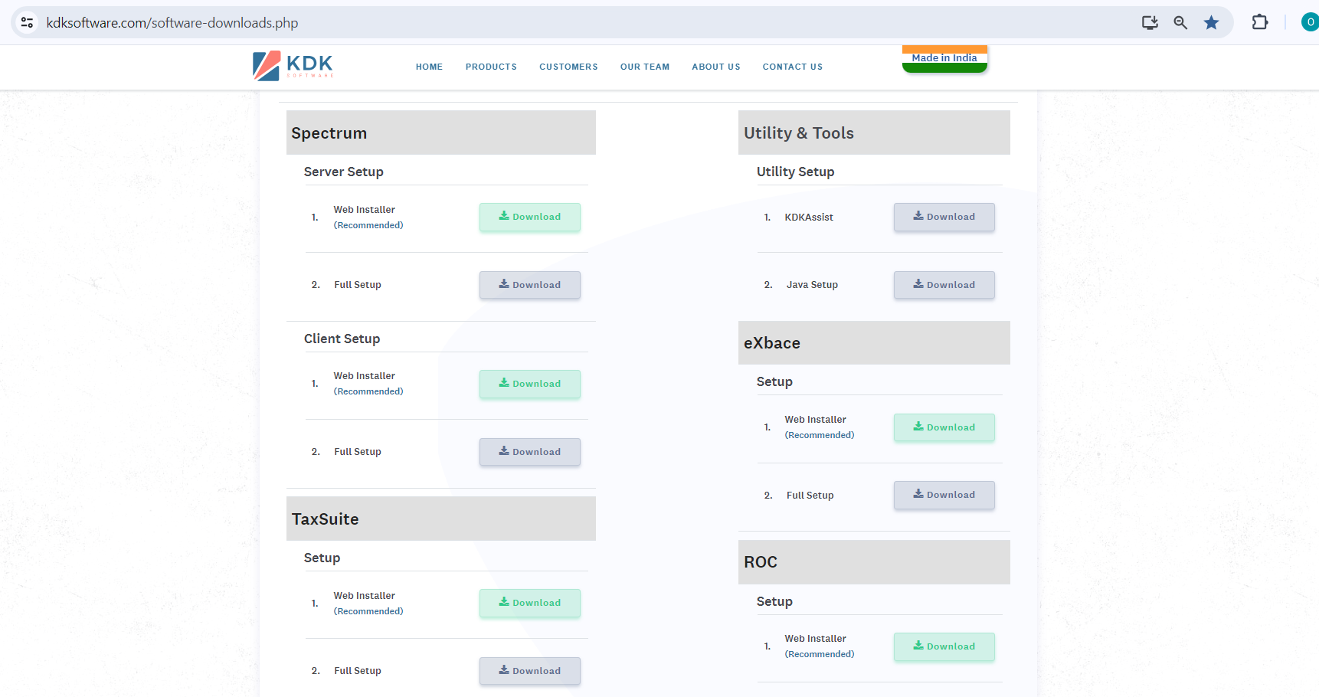Download KDKAssist utility
Image resolution: width=1319 pixels, height=697 pixels.
pos(944,217)
